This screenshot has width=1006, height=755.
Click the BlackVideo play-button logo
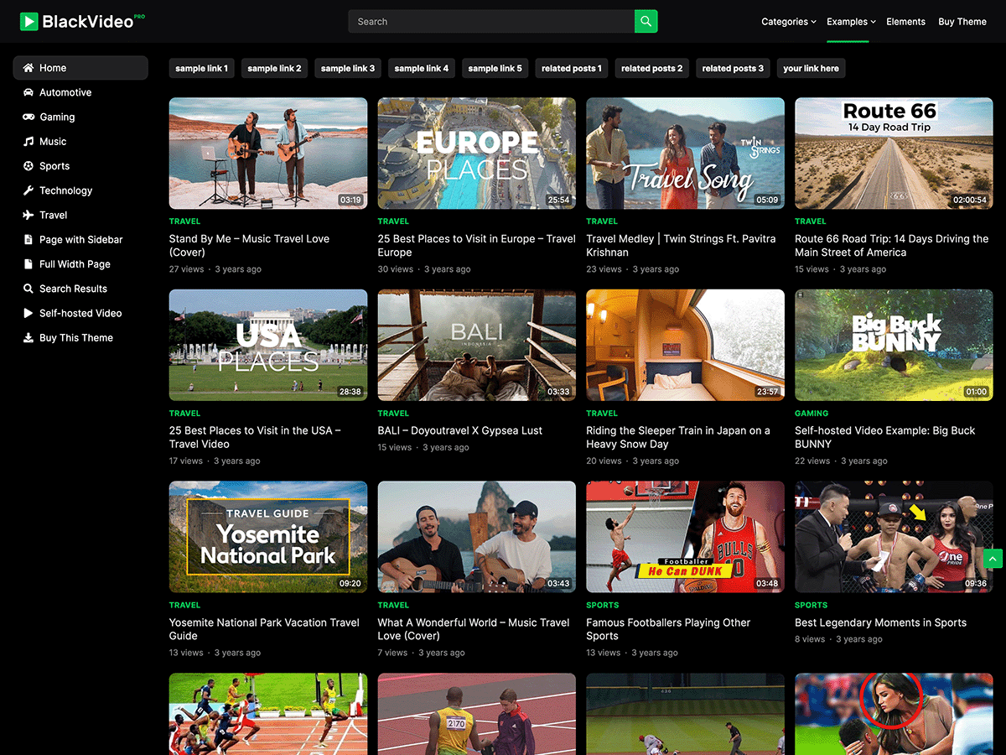coord(29,20)
